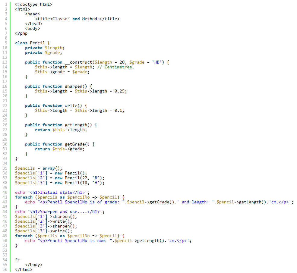Click the value 0.1 in write
The width and height of the screenshot is (297, 273).
point(118,110)
